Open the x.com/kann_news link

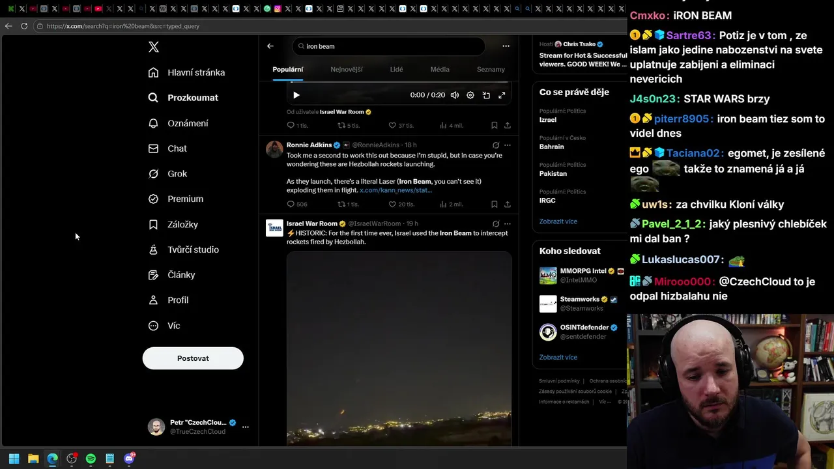coord(395,190)
